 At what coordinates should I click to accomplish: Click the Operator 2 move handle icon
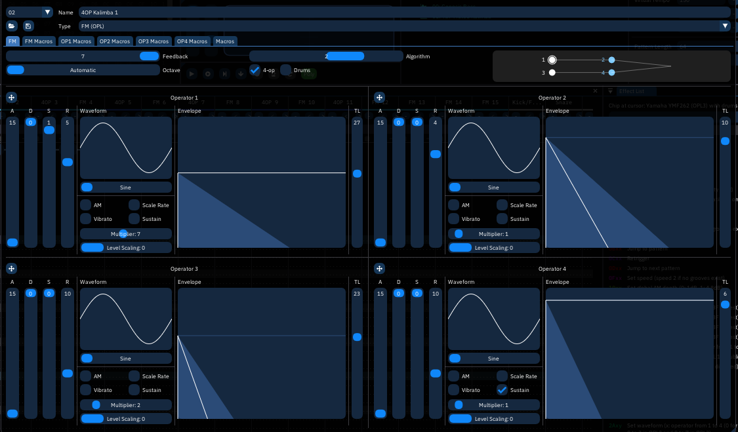(379, 98)
